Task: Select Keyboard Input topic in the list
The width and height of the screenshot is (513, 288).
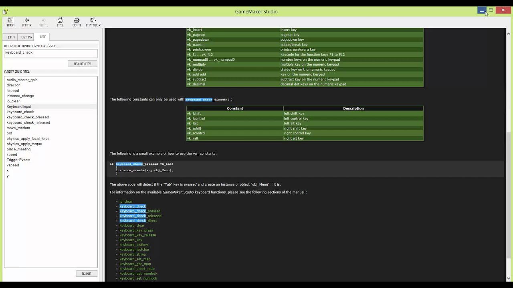Action: point(19,107)
